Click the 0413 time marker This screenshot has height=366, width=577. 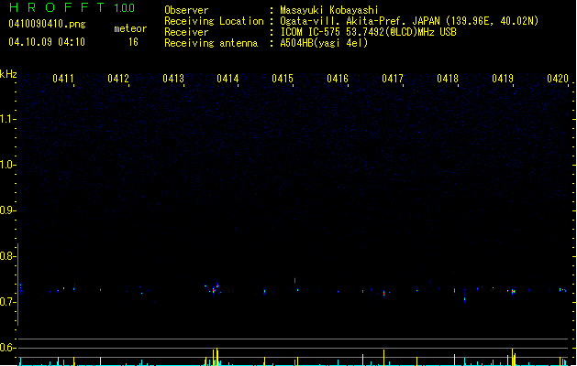tap(173, 79)
